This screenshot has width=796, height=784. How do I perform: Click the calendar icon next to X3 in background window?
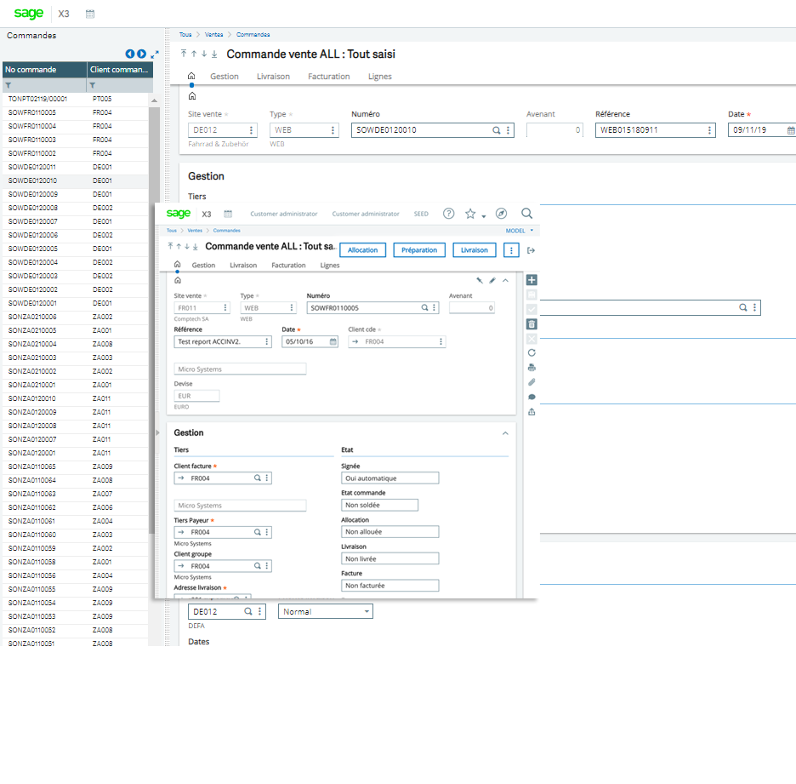(x=90, y=14)
